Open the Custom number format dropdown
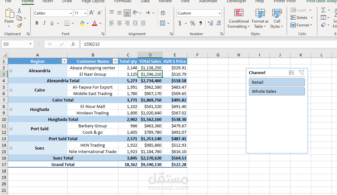 click(220, 13)
